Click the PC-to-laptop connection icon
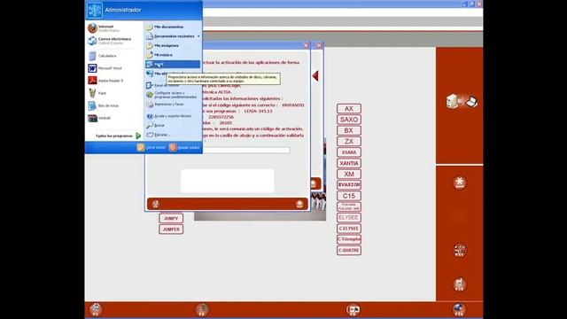The image size is (567, 319). coord(462,101)
